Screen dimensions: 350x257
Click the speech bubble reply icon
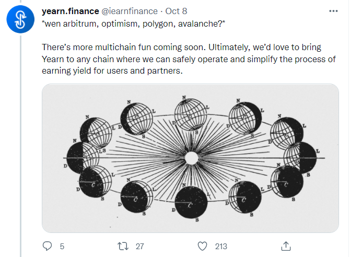click(47, 246)
